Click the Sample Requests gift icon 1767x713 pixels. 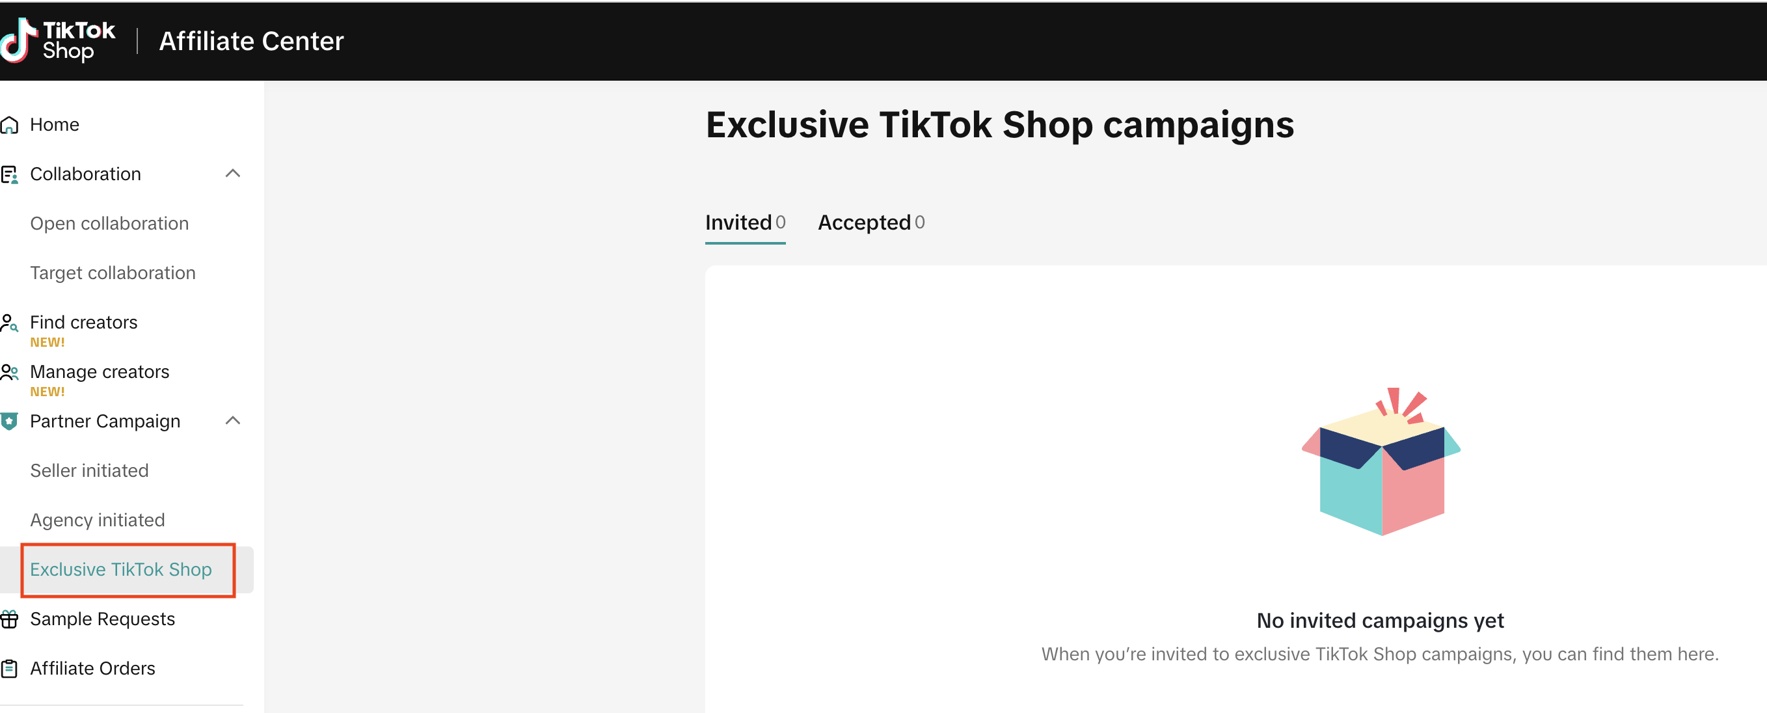coord(10,619)
